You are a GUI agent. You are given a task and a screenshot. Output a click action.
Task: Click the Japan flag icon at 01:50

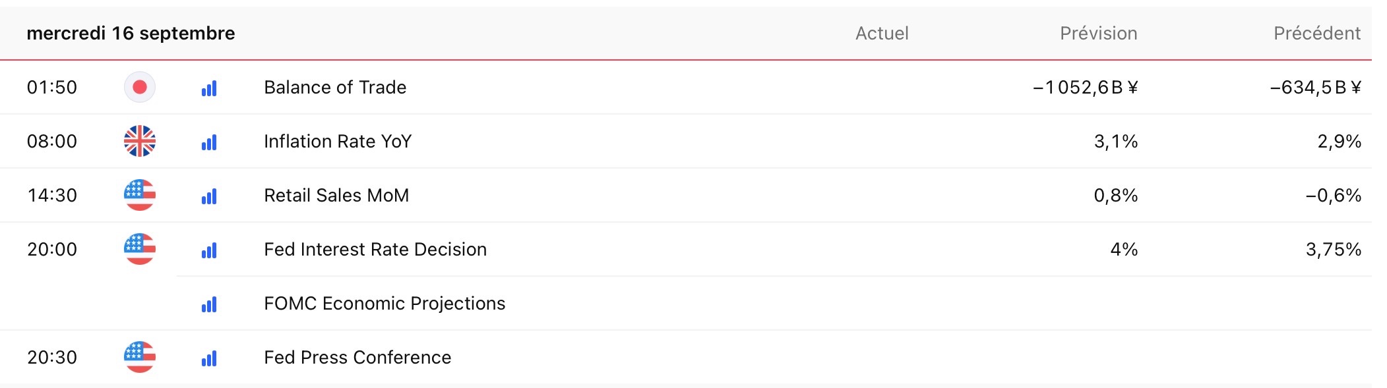[140, 87]
